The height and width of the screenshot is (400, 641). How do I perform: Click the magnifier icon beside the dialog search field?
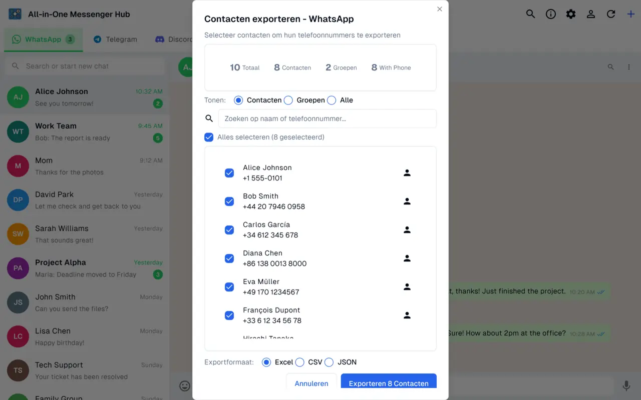(209, 118)
